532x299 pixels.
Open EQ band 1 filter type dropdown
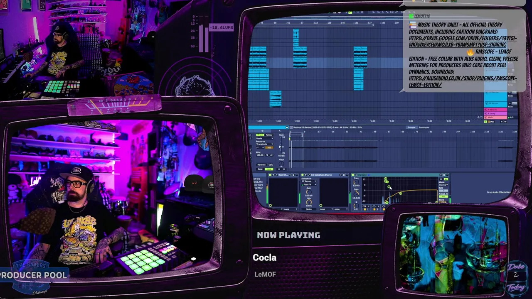(366, 206)
